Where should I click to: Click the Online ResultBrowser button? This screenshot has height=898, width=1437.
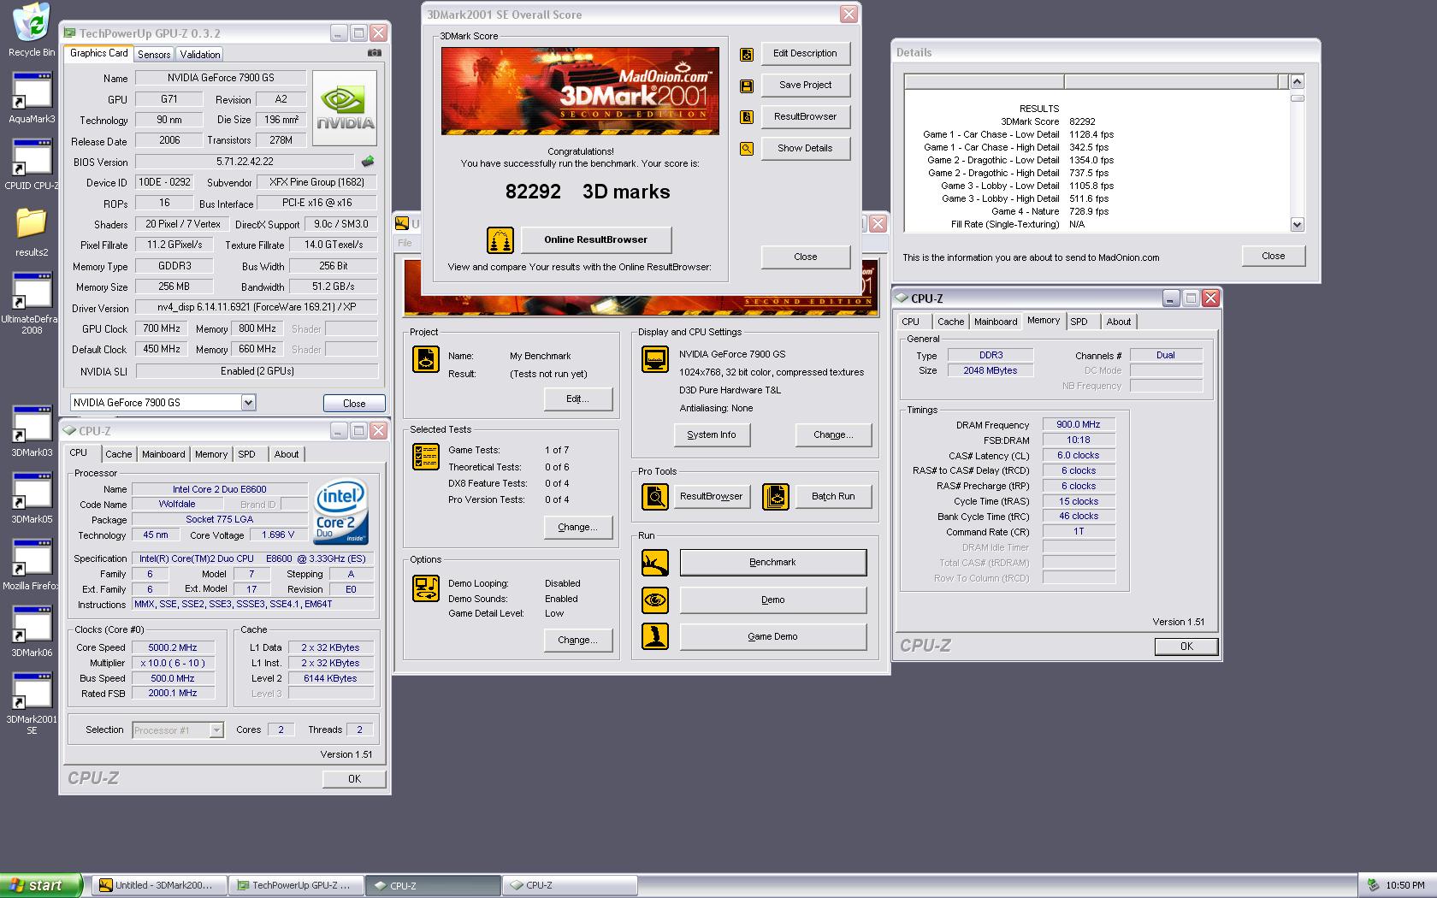[x=596, y=240]
